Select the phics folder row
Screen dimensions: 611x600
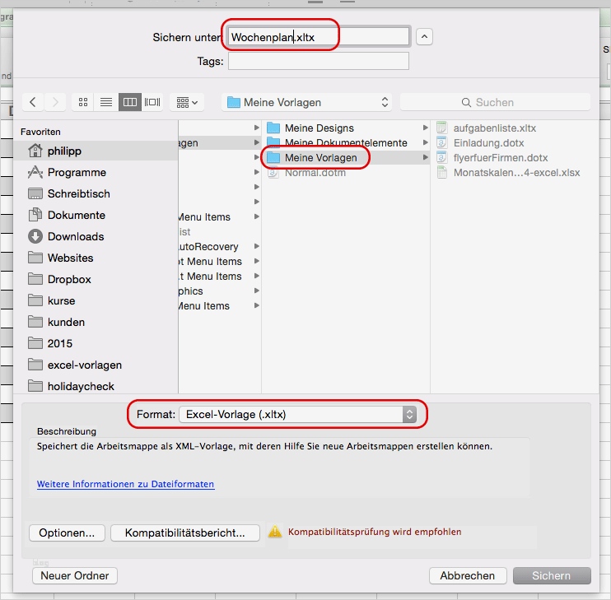point(219,291)
